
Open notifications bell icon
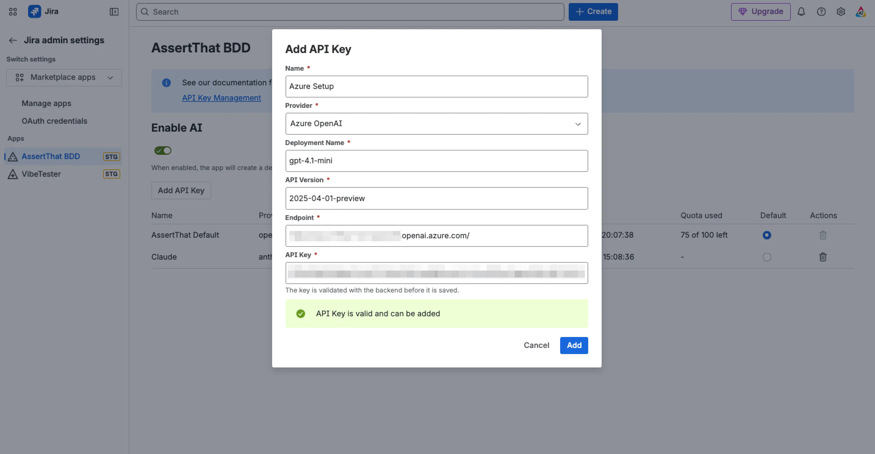[801, 12]
